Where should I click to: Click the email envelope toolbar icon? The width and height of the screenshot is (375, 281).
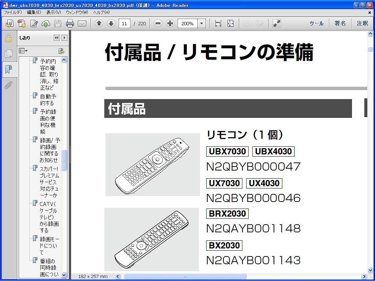pos(82,23)
